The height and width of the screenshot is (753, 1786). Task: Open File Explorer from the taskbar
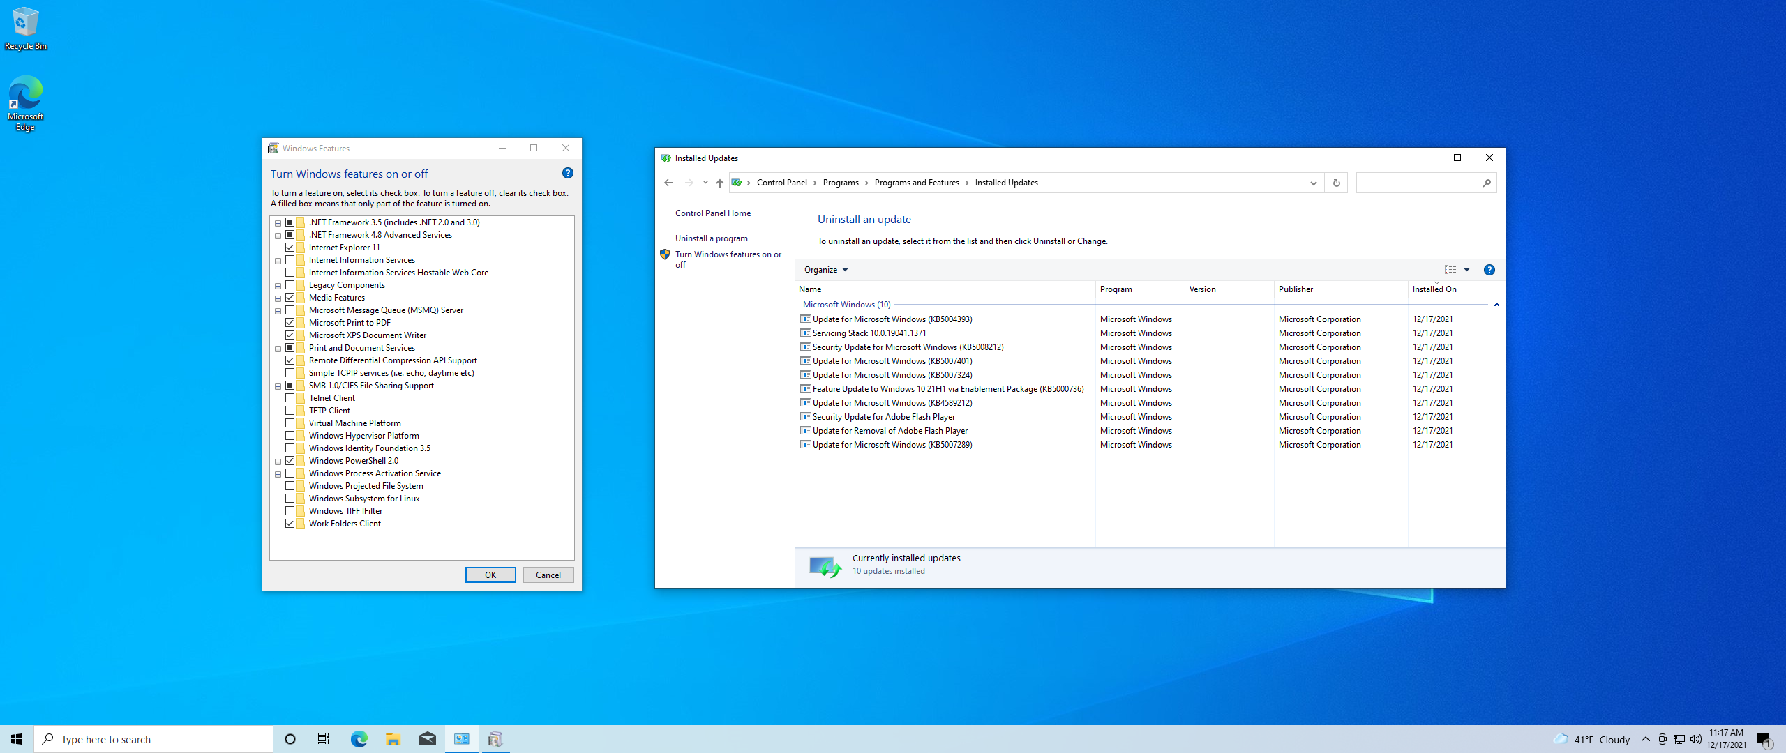click(393, 739)
